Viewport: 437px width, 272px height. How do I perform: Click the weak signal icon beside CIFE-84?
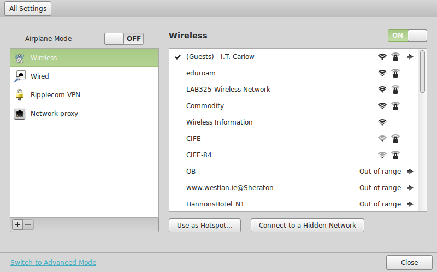(382, 155)
